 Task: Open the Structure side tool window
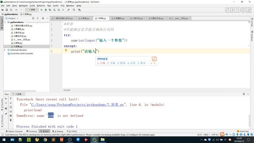(x=2, y=121)
